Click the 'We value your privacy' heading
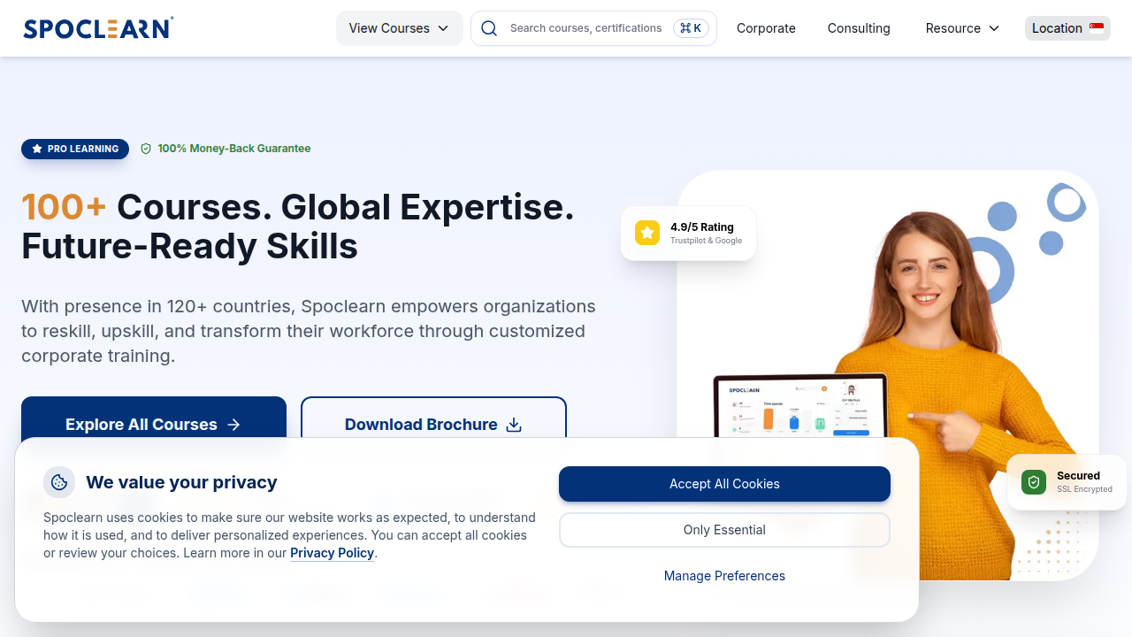1132x637 pixels. click(x=181, y=482)
